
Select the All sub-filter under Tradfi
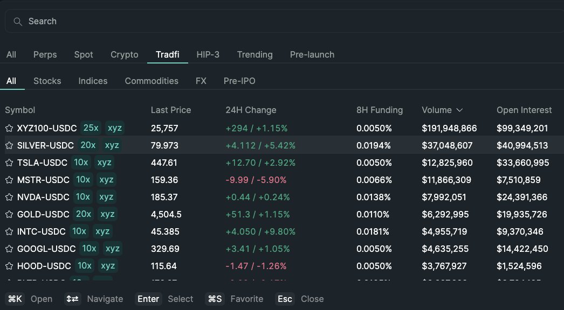[x=11, y=81]
